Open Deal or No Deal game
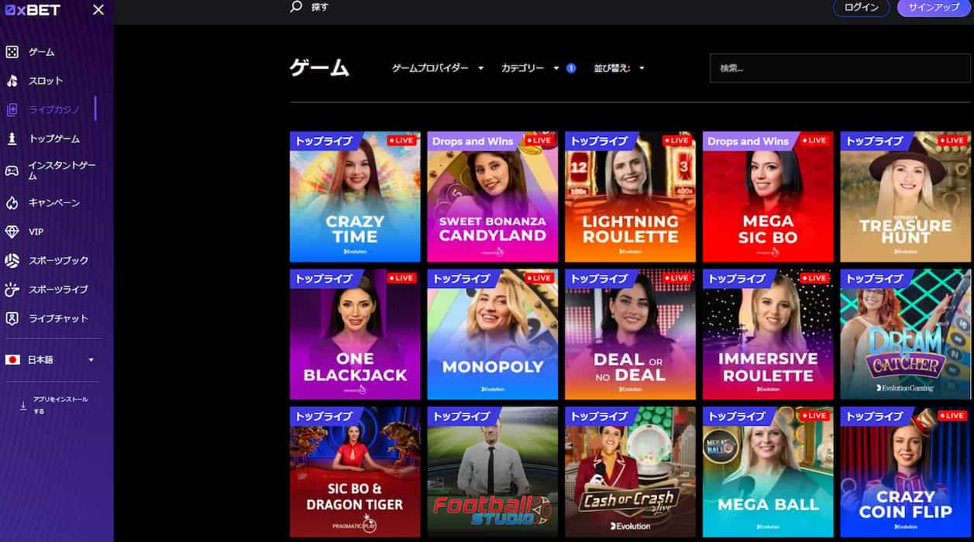 click(x=630, y=334)
